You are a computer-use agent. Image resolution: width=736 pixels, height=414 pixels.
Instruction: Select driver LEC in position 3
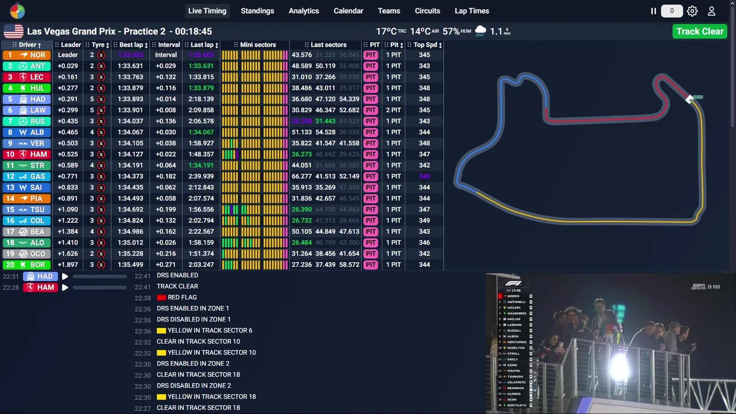tap(26, 77)
